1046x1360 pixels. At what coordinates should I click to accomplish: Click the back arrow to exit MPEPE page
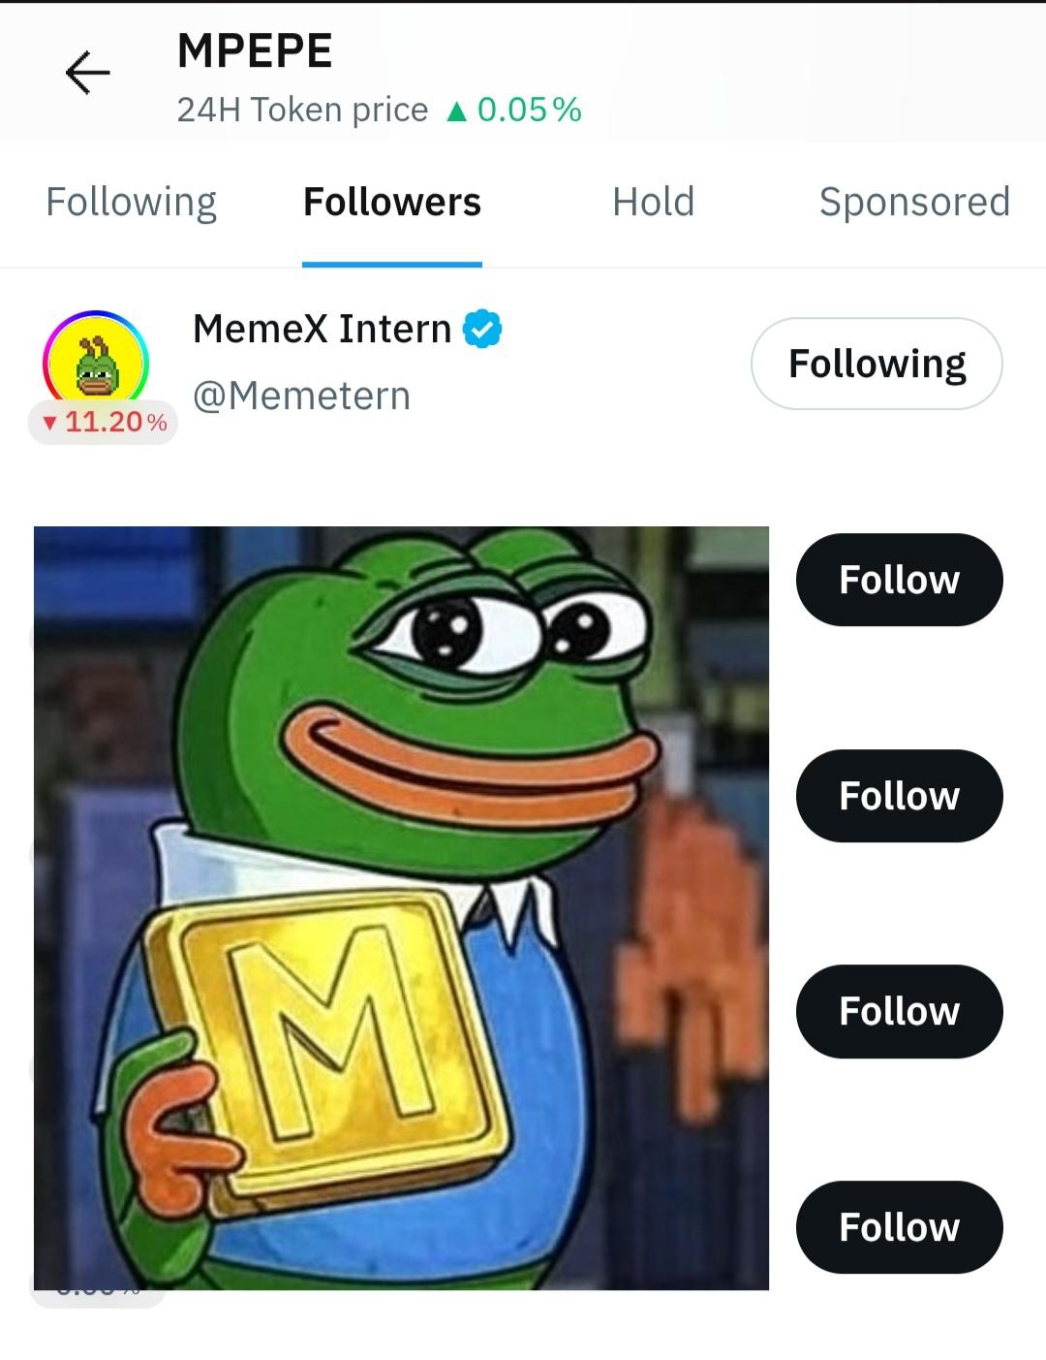[86, 73]
